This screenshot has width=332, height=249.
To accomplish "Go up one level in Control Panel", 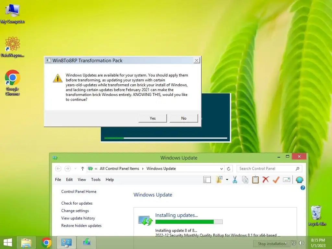I will 83,169.
